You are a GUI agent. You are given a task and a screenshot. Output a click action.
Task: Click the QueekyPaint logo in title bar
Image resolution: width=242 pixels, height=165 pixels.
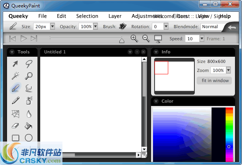[x=7, y=6]
